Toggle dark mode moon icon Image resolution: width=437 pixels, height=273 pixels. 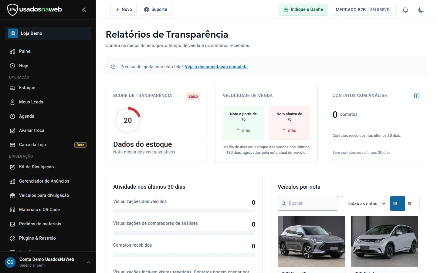421,10
